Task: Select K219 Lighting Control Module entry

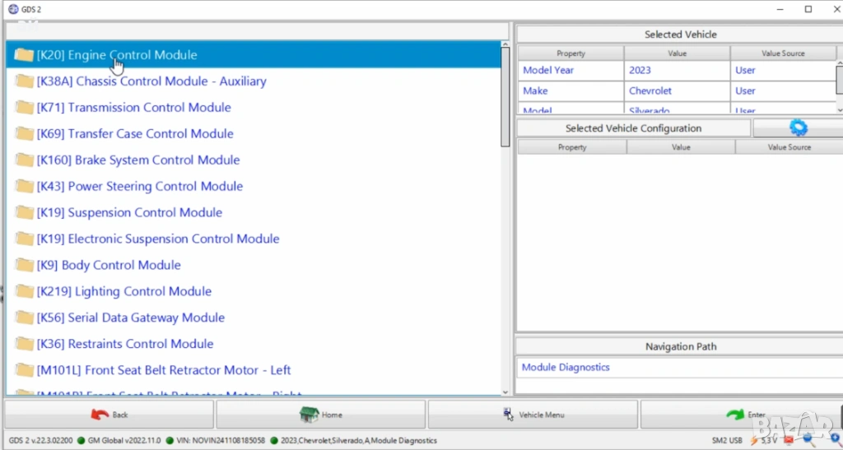Action: pyautogui.click(x=124, y=292)
